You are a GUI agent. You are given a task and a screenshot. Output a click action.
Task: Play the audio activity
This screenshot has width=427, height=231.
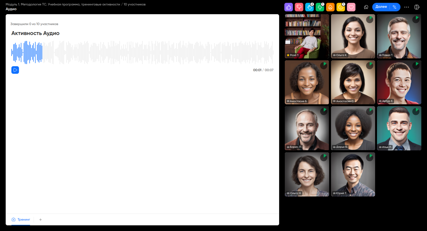click(x=15, y=70)
